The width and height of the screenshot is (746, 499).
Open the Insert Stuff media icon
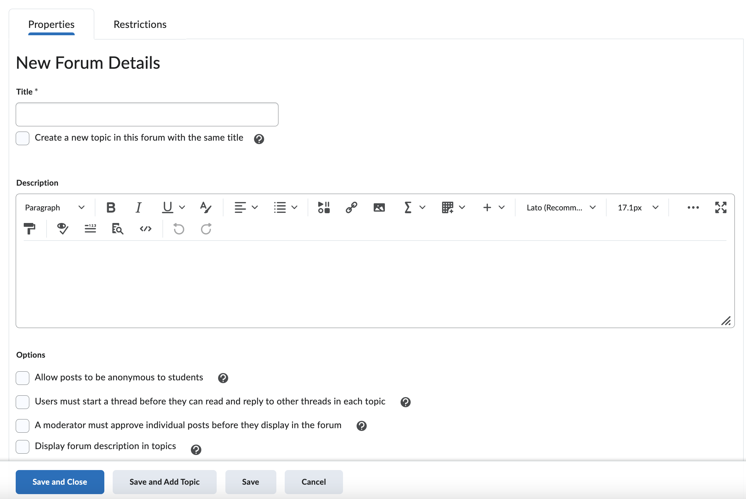tap(323, 208)
